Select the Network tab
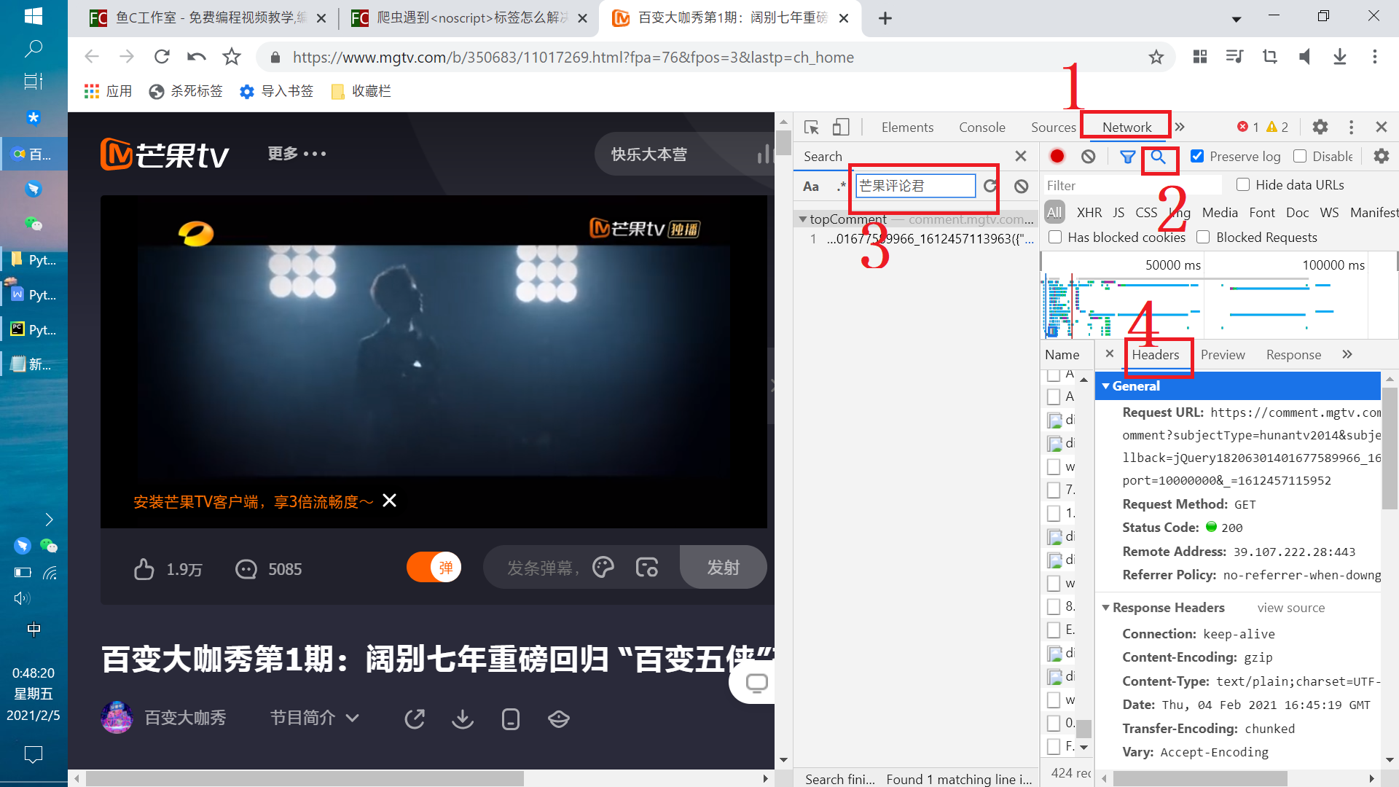The image size is (1399, 787). tap(1126, 128)
